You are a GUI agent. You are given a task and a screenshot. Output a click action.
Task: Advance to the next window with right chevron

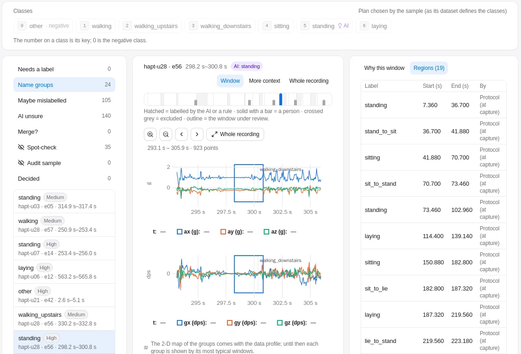[x=197, y=134]
